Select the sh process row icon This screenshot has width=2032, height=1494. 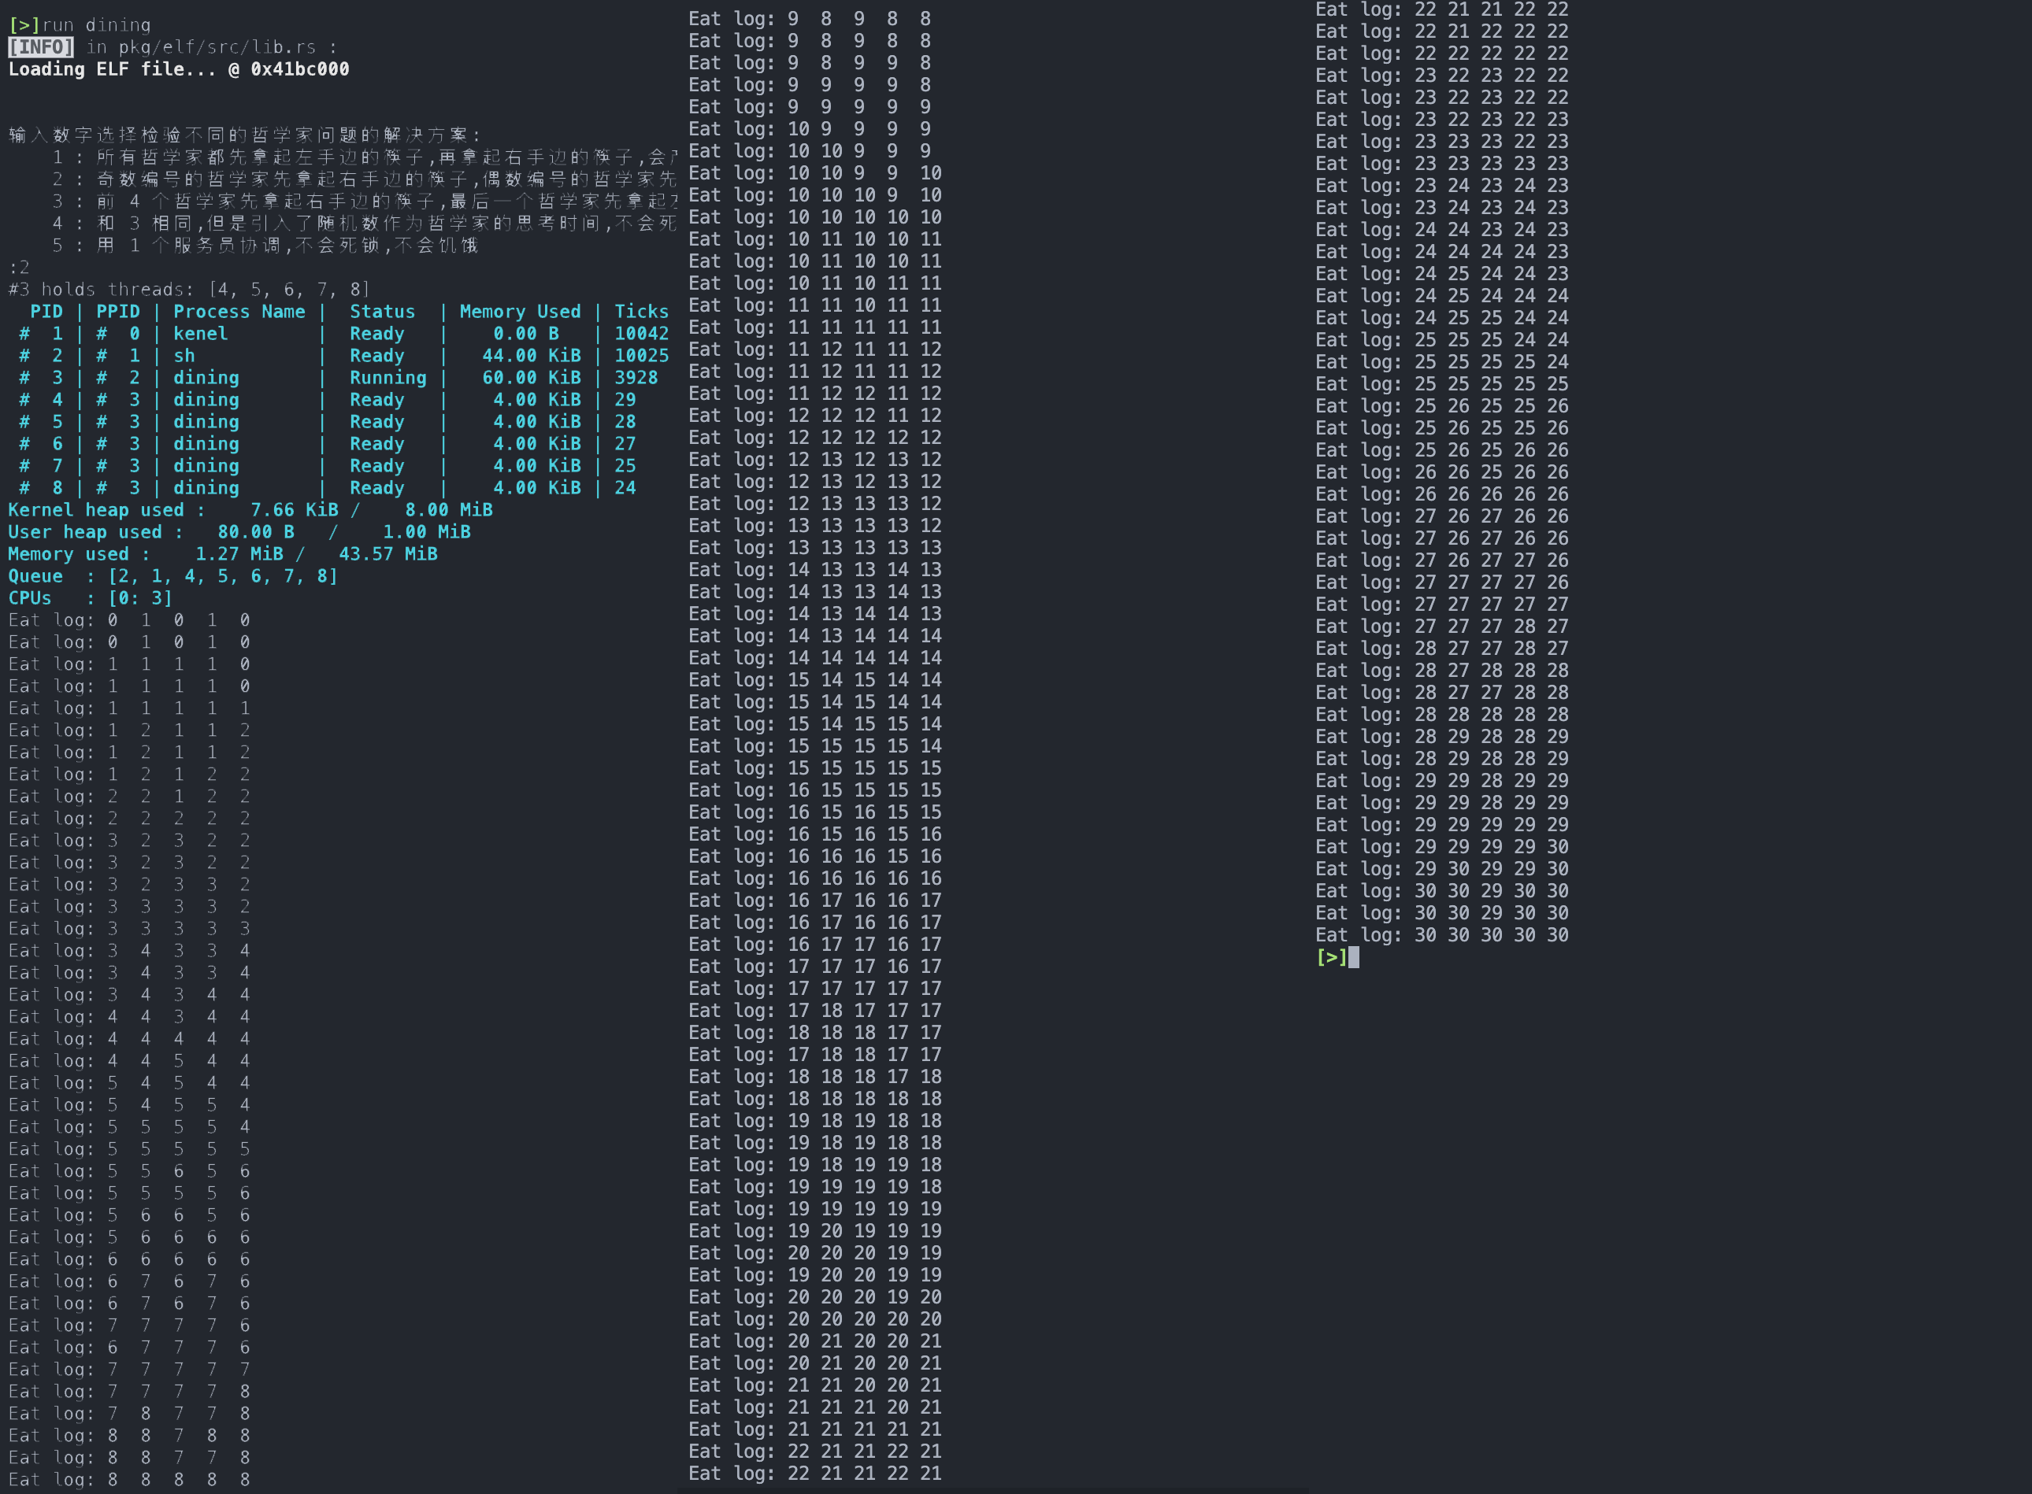pyautogui.click(x=20, y=354)
